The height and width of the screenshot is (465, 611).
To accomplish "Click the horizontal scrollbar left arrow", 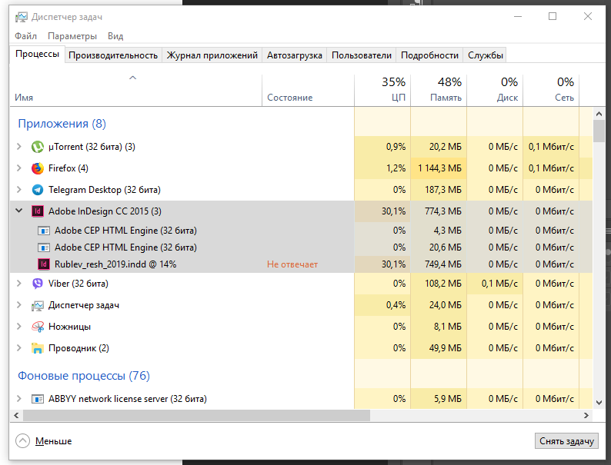I will 16,415.
